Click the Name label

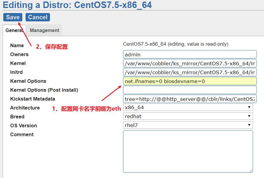coord(17,46)
